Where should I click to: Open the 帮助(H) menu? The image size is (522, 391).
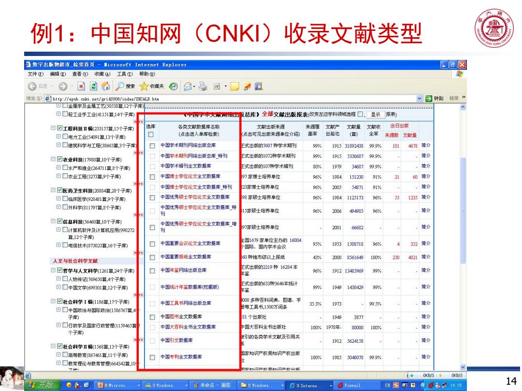click(x=147, y=74)
